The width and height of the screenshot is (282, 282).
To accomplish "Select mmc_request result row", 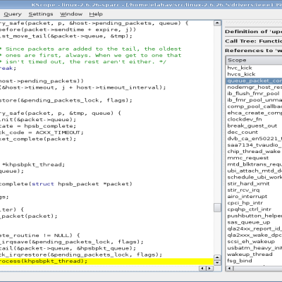I will tap(254, 158).
